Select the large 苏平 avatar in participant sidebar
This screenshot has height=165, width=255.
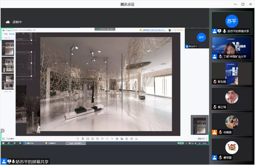point(232,21)
